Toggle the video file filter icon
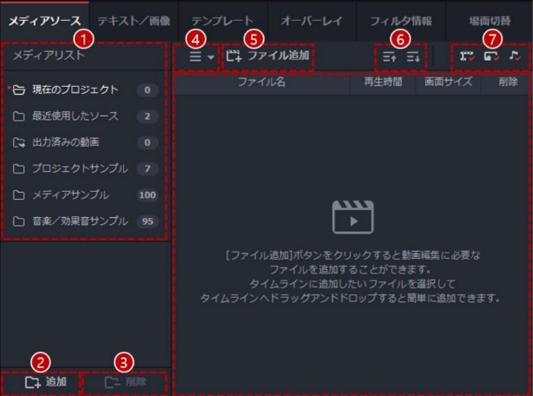533x396 pixels. point(468,56)
